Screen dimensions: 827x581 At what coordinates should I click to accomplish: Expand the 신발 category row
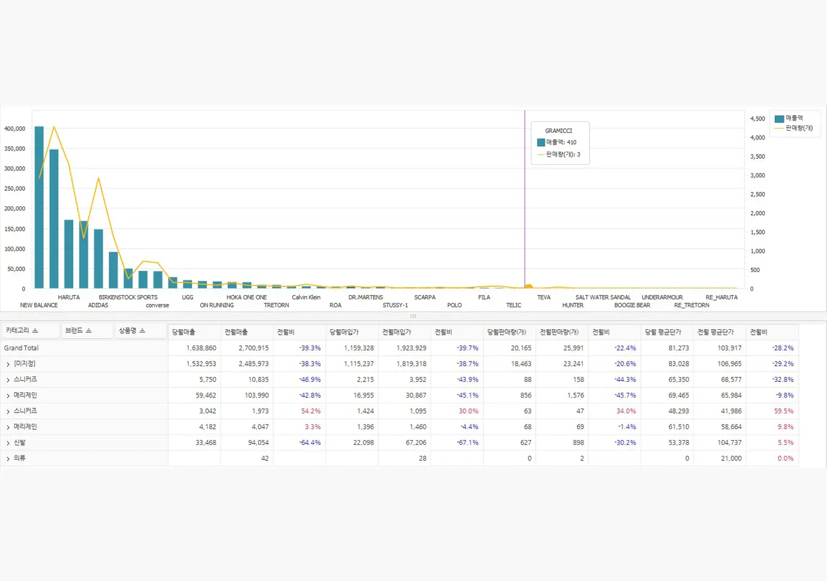8,443
